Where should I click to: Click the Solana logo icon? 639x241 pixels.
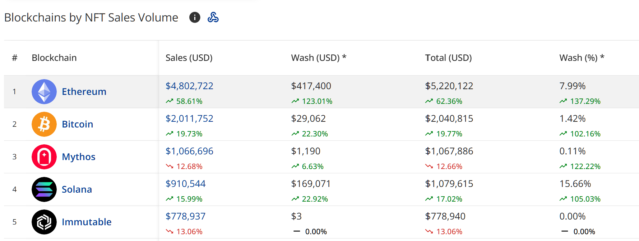[x=44, y=189]
